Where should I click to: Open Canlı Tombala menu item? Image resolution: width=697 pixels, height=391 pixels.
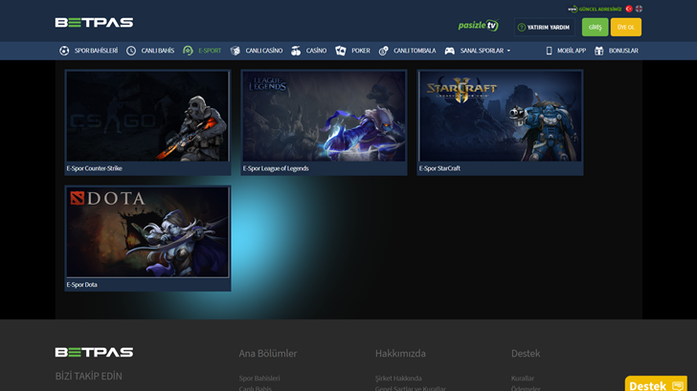click(x=415, y=51)
